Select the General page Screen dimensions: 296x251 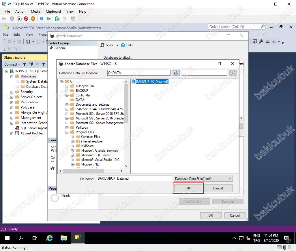[x=60, y=48]
